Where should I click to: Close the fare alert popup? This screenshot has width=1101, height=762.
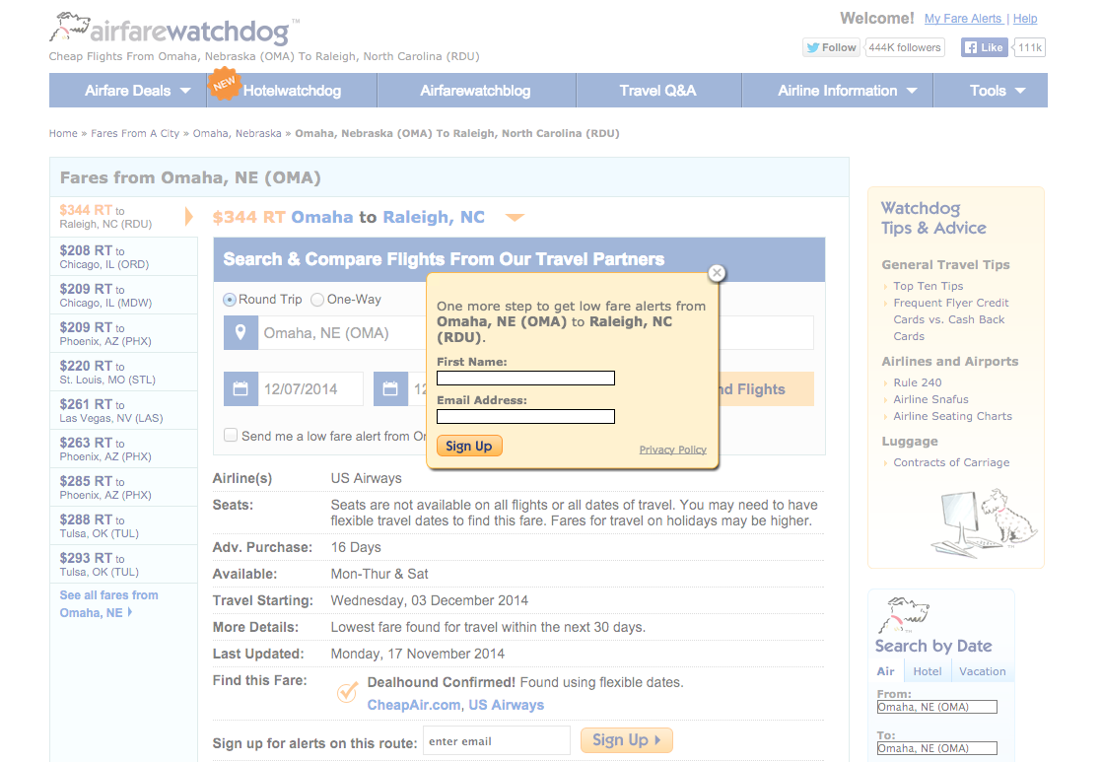pyautogui.click(x=717, y=273)
